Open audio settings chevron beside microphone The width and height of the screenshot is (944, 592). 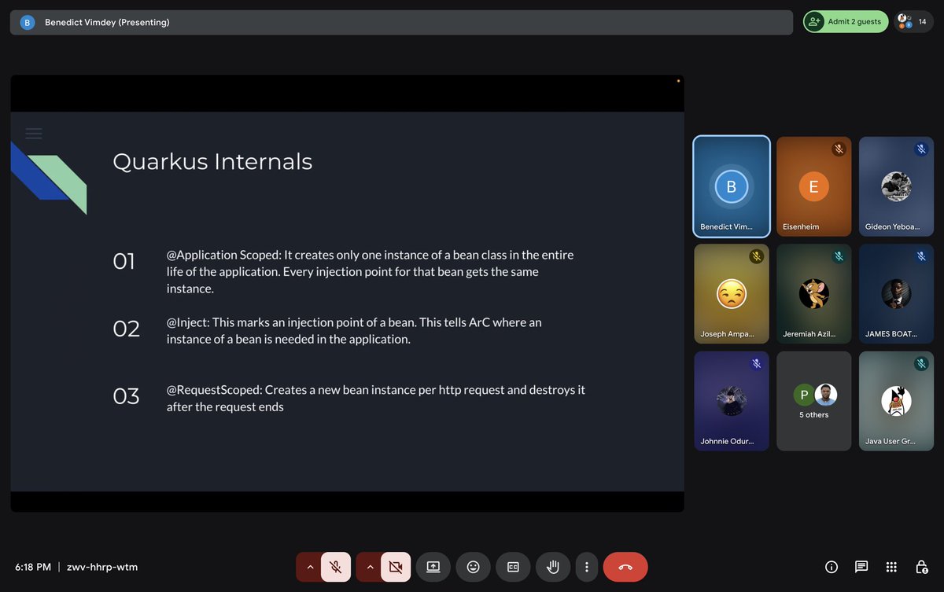click(310, 567)
